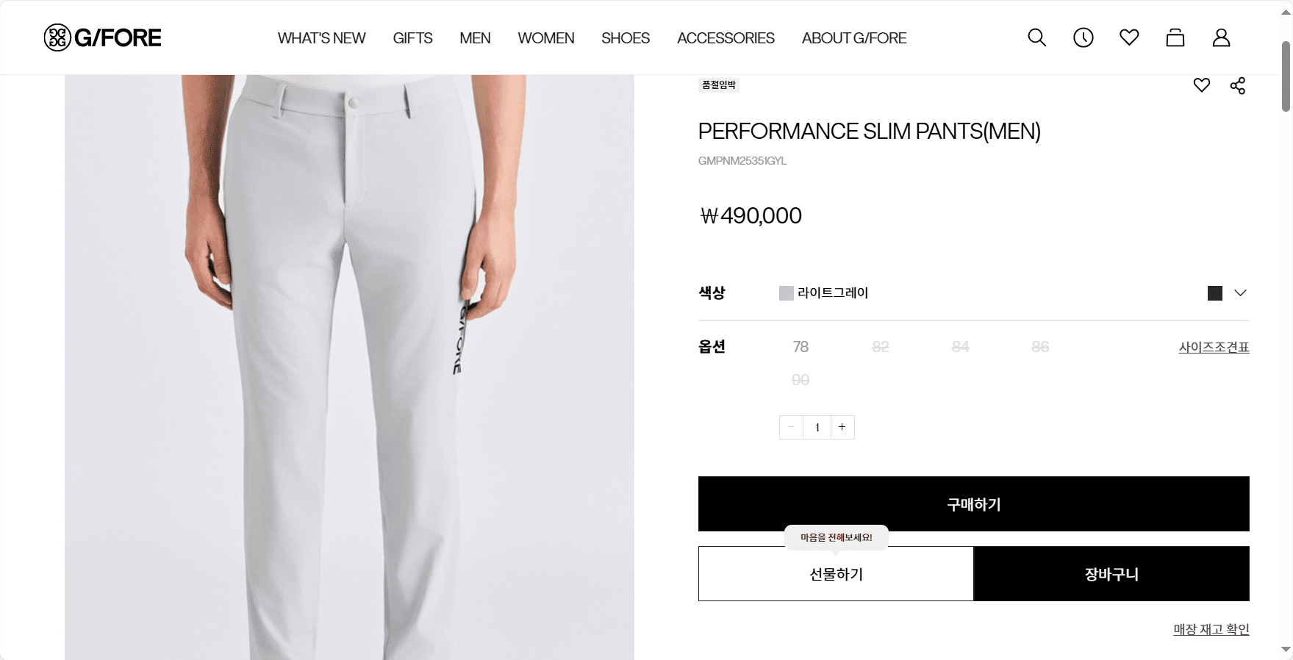Open the account profile icon
Image resolution: width=1293 pixels, height=660 pixels.
pyautogui.click(x=1221, y=37)
